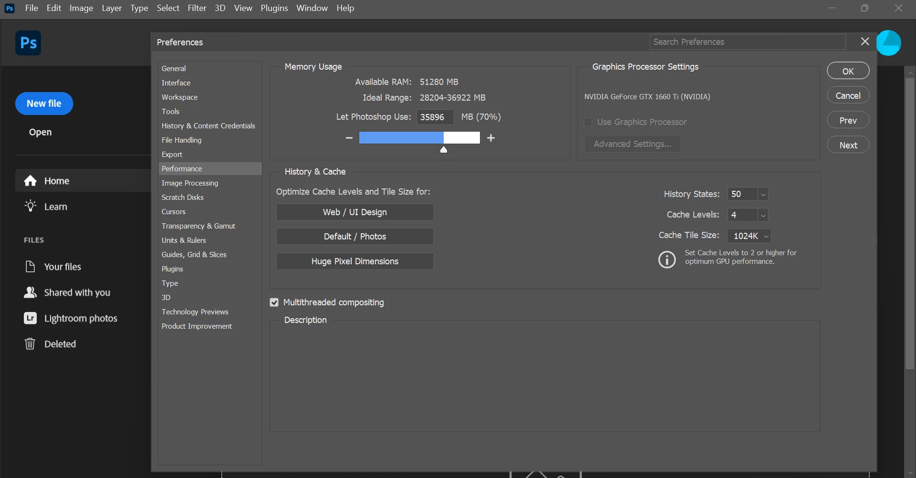Click the History States value field

click(x=742, y=194)
